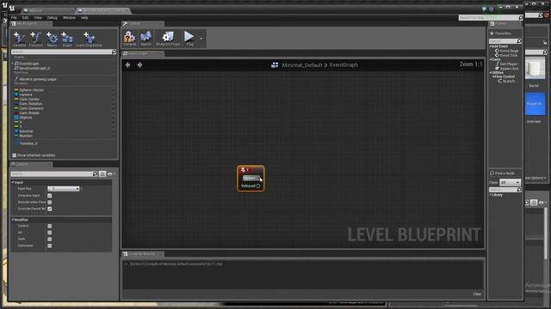
Task: Compile the blueprint with Compile icon
Action: pyautogui.click(x=129, y=37)
